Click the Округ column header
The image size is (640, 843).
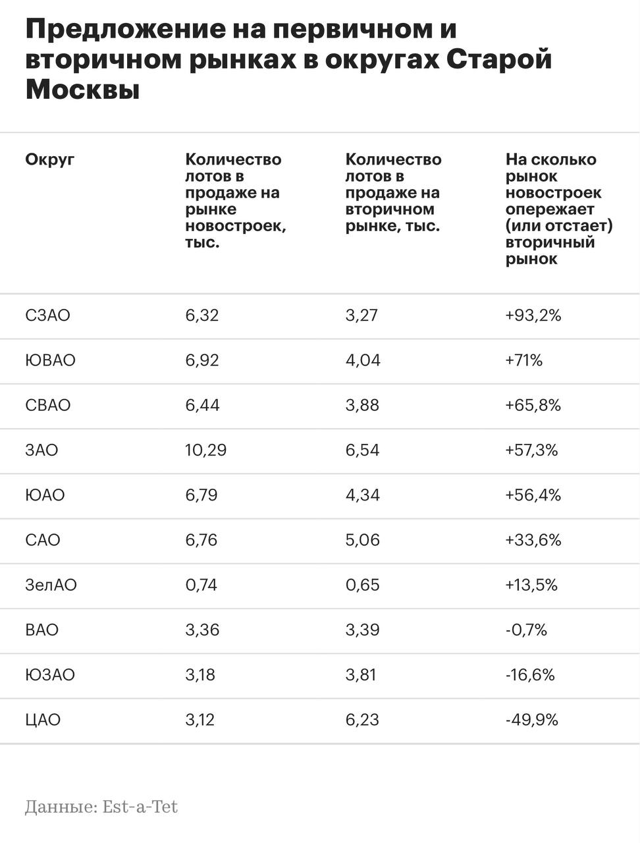tap(50, 159)
